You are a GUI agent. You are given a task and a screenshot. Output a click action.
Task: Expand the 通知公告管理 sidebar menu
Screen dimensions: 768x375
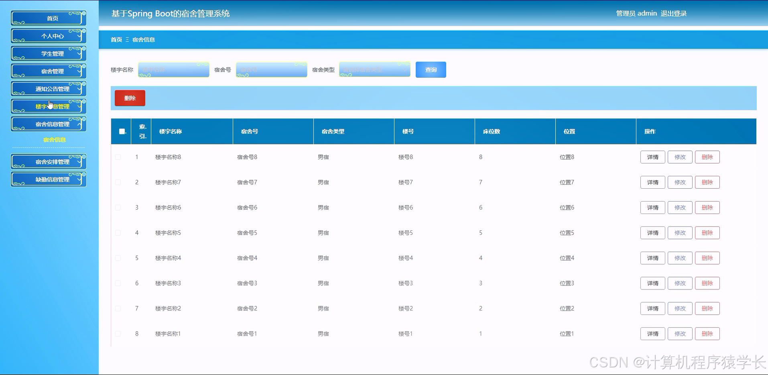click(49, 89)
